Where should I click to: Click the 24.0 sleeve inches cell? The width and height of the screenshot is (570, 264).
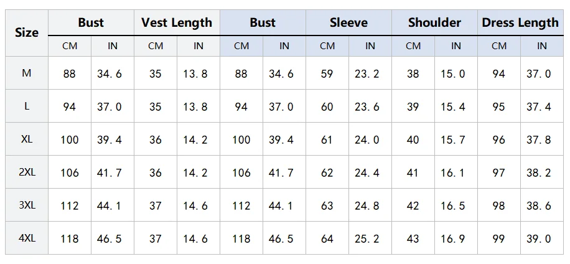(x=370, y=139)
